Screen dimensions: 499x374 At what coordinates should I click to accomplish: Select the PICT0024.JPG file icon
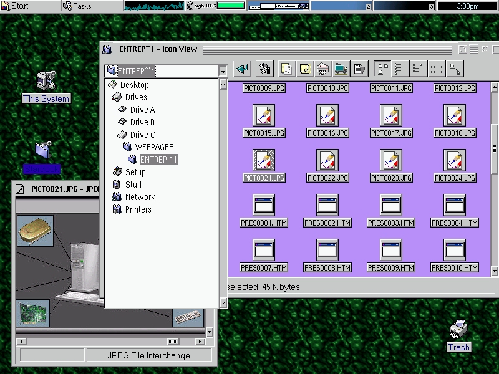tap(455, 160)
